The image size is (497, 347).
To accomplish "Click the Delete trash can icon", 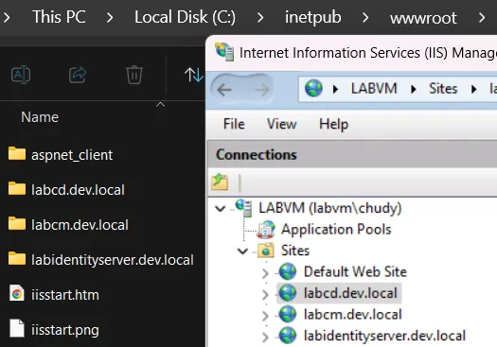I will point(134,75).
